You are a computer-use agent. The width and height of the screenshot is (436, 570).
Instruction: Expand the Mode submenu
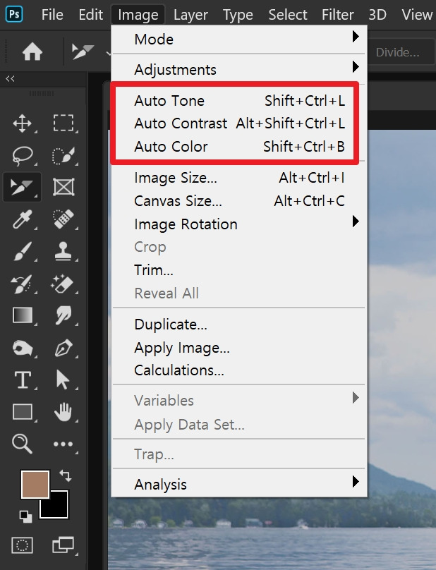(x=238, y=39)
